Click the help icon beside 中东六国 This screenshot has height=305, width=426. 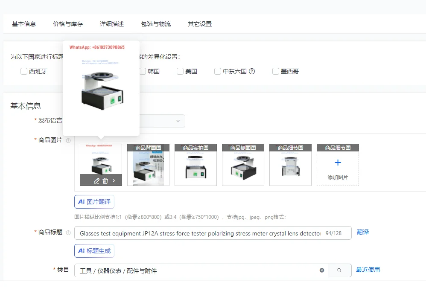(252, 71)
